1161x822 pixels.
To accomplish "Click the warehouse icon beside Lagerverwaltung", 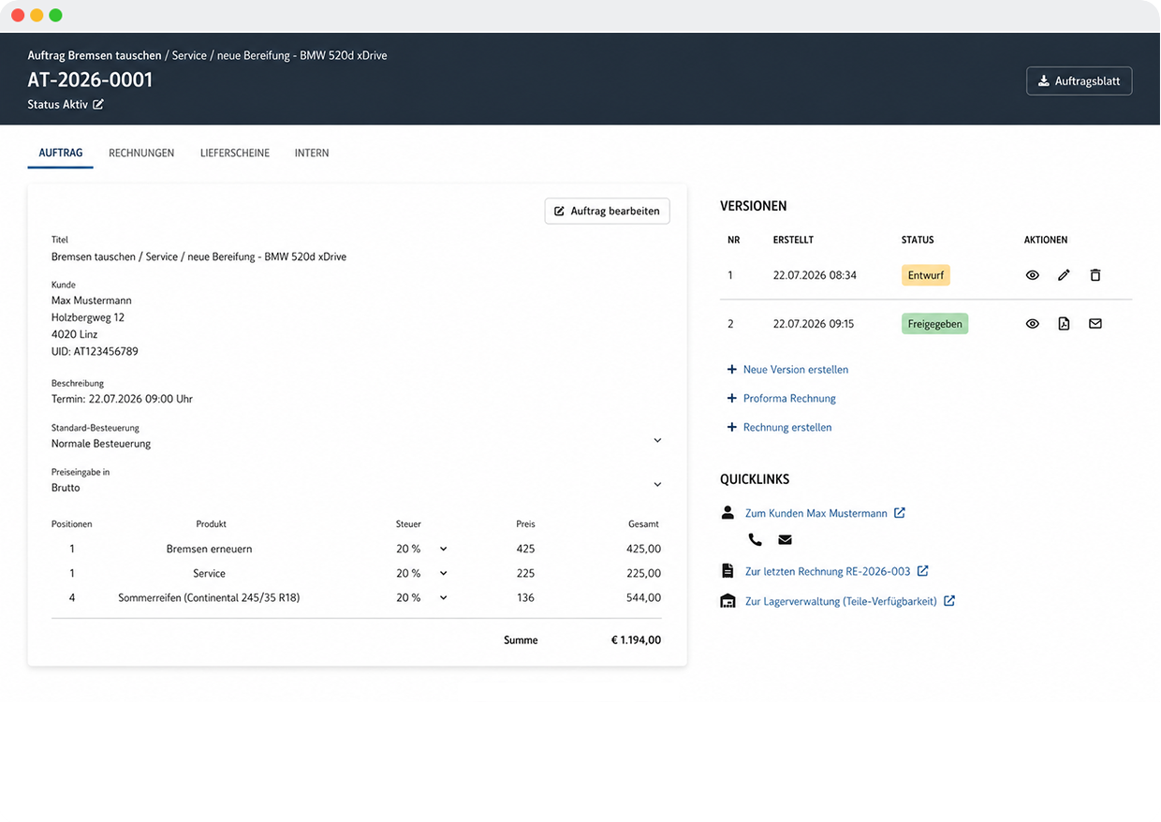I will (727, 601).
